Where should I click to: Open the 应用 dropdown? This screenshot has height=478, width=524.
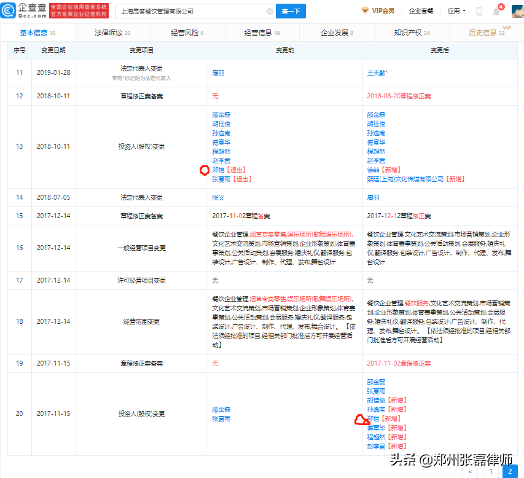coord(453,10)
